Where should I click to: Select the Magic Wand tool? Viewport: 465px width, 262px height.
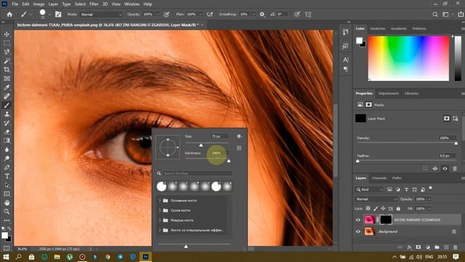pyautogui.click(x=7, y=61)
